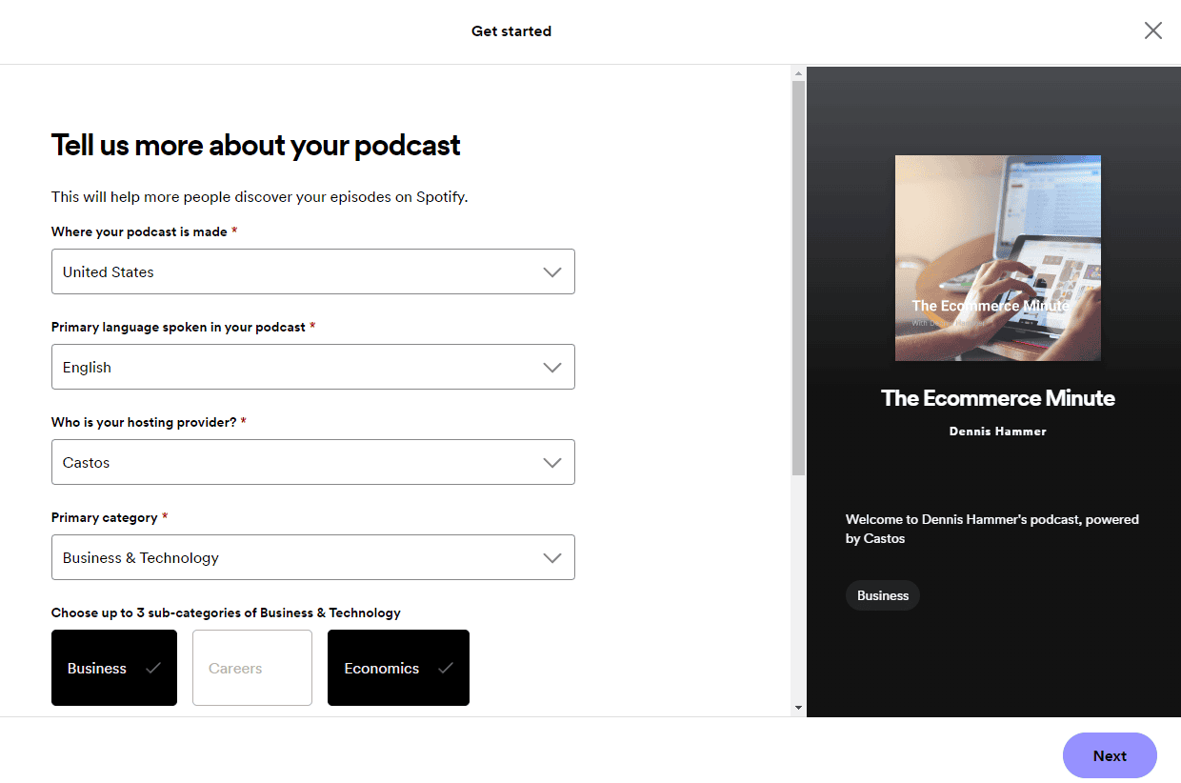Click the 'Choose up to 3 sub-categories' label
This screenshot has width=1181, height=783.
(226, 612)
